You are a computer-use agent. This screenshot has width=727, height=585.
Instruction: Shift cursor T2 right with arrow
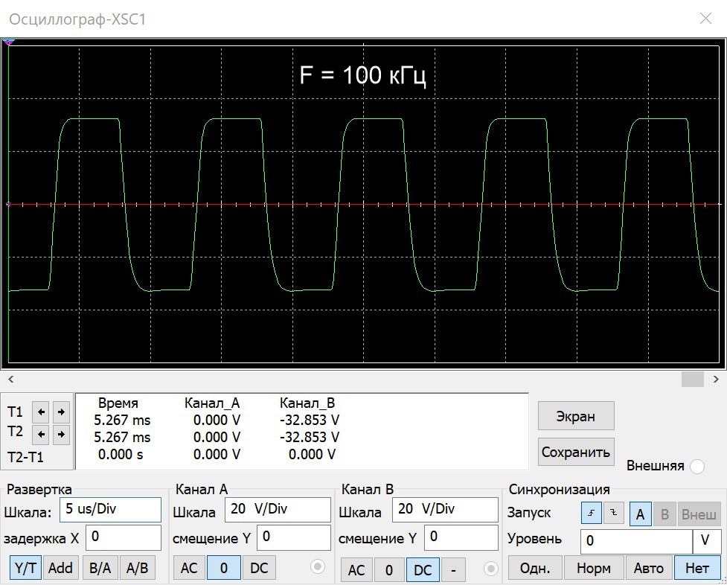61,434
